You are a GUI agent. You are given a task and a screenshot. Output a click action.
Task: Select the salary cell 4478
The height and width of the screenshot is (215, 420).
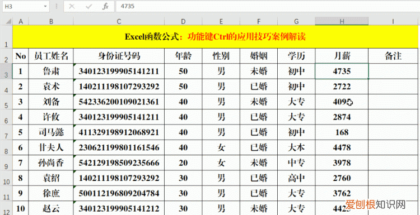pos(342,147)
